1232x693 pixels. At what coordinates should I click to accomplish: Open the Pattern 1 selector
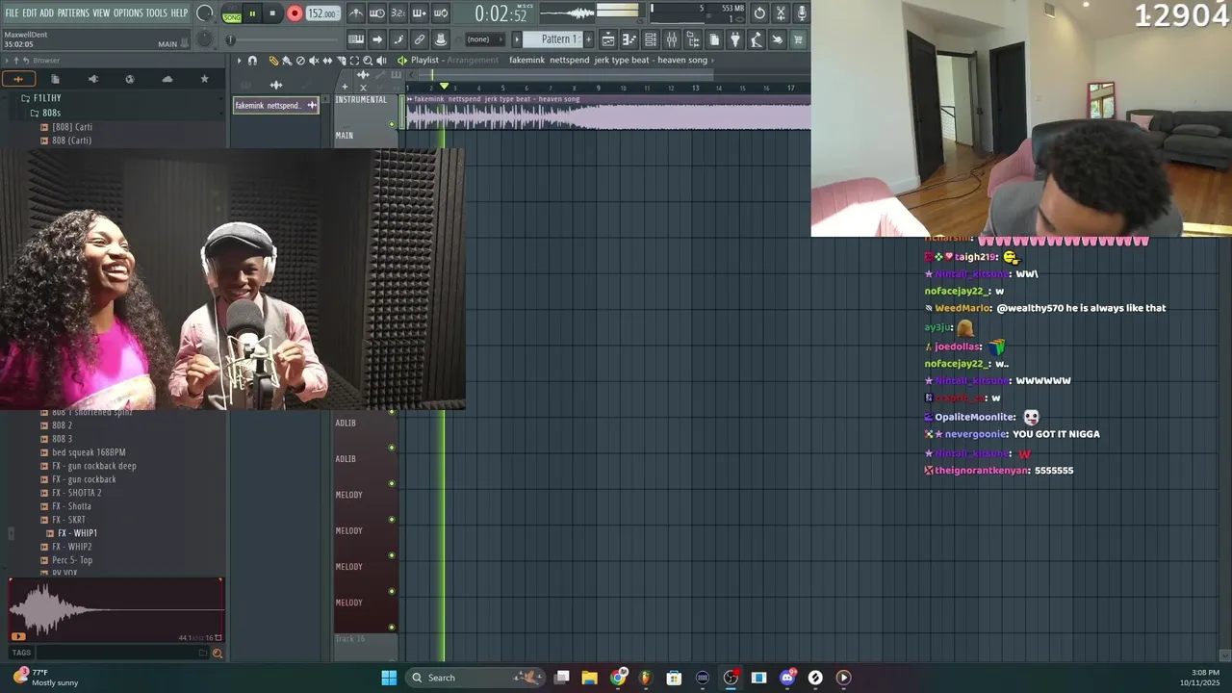555,39
